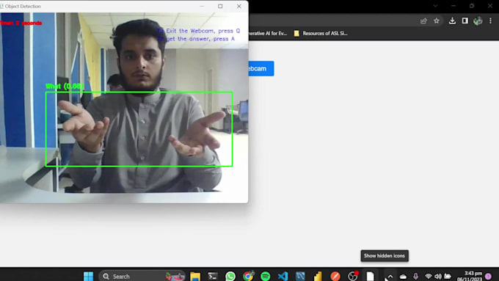Click the red timer seconds text
Image resolution: width=499 pixels, height=281 pixels.
click(21, 23)
